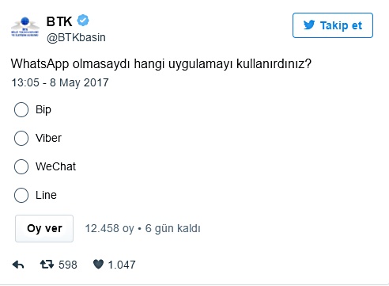View the 598 retweet count

68,265
